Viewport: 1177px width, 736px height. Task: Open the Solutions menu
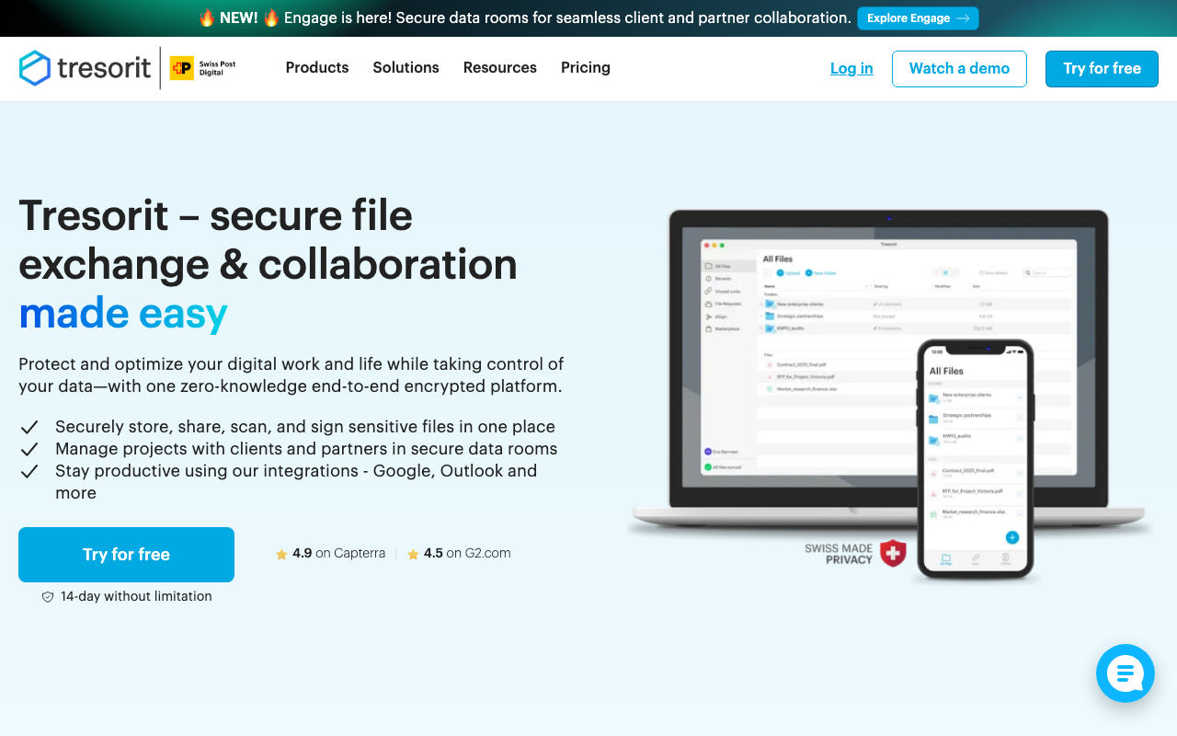pyautogui.click(x=406, y=68)
